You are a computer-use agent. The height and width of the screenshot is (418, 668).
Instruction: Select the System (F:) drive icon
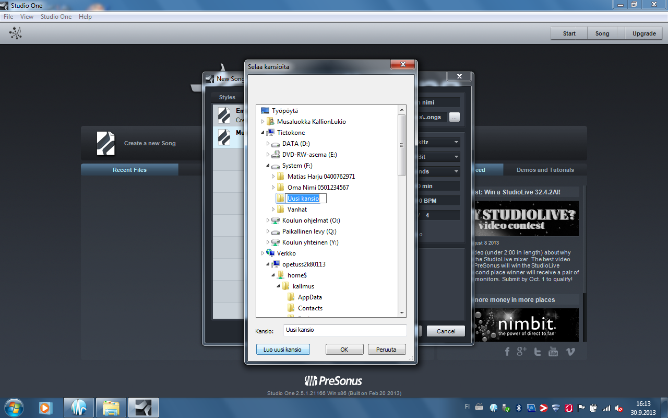(276, 166)
